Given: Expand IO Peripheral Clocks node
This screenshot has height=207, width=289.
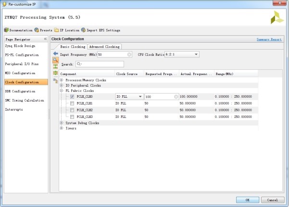Looking at the screenshot, I should [x=62, y=85].
